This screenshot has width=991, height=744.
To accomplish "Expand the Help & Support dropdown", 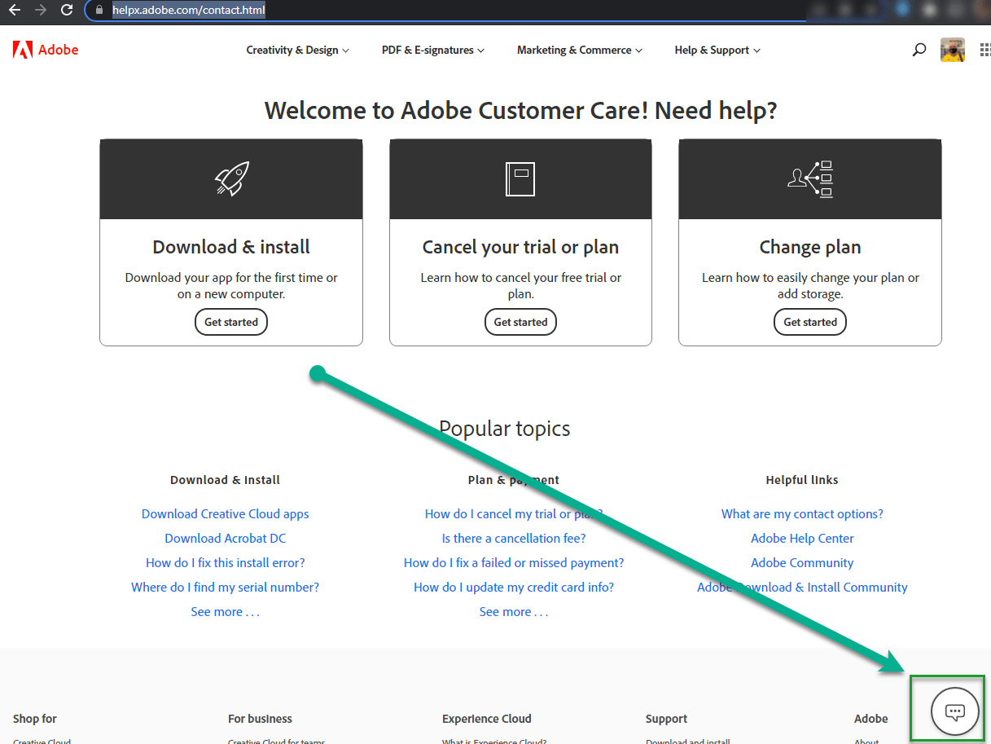I will (x=716, y=50).
